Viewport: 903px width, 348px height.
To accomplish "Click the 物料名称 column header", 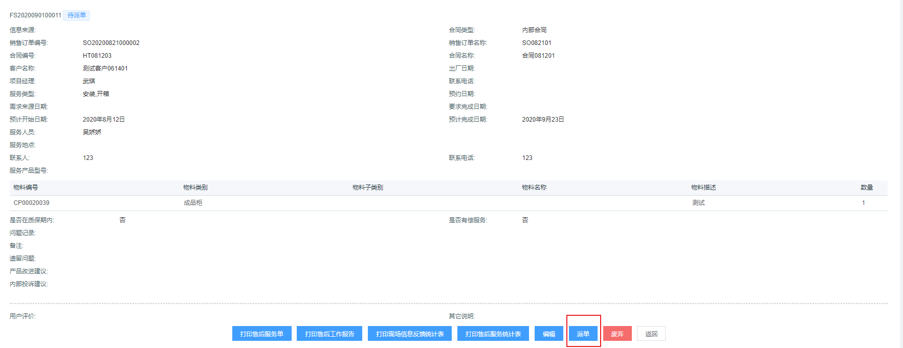I will click(x=534, y=188).
